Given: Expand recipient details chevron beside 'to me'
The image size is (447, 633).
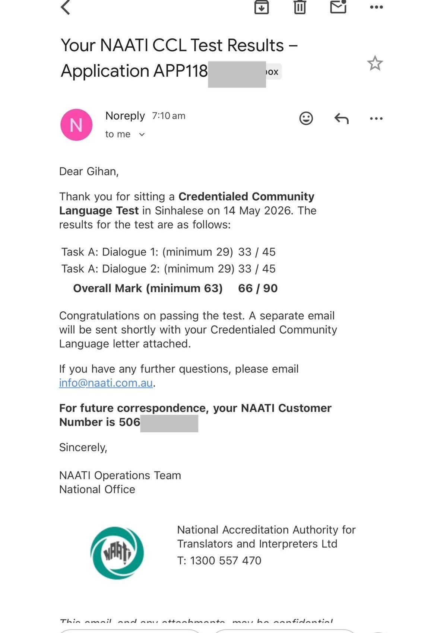Looking at the screenshot, I should pyautogui.click(x=142, y=134).
